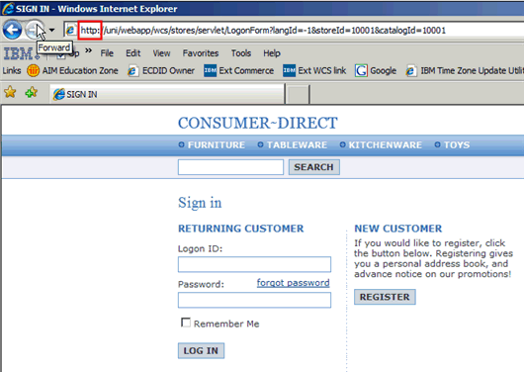Screen dimensions: 524x372
Task: Click the browser Back arrow button
Action: click(x=13, y=30)
